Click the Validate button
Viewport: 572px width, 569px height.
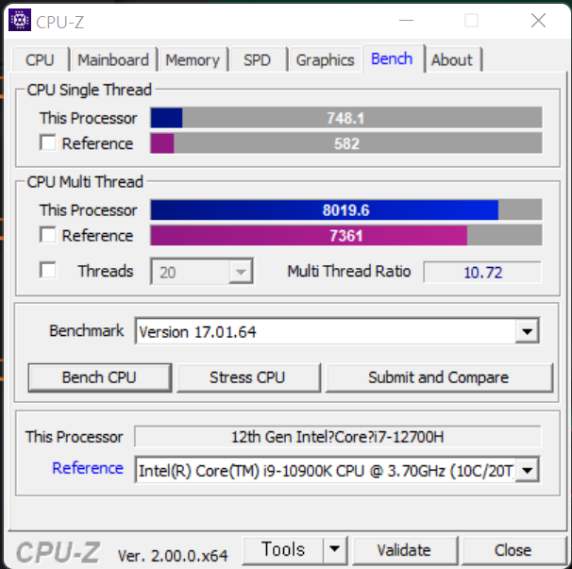click(x=404, y=550)
